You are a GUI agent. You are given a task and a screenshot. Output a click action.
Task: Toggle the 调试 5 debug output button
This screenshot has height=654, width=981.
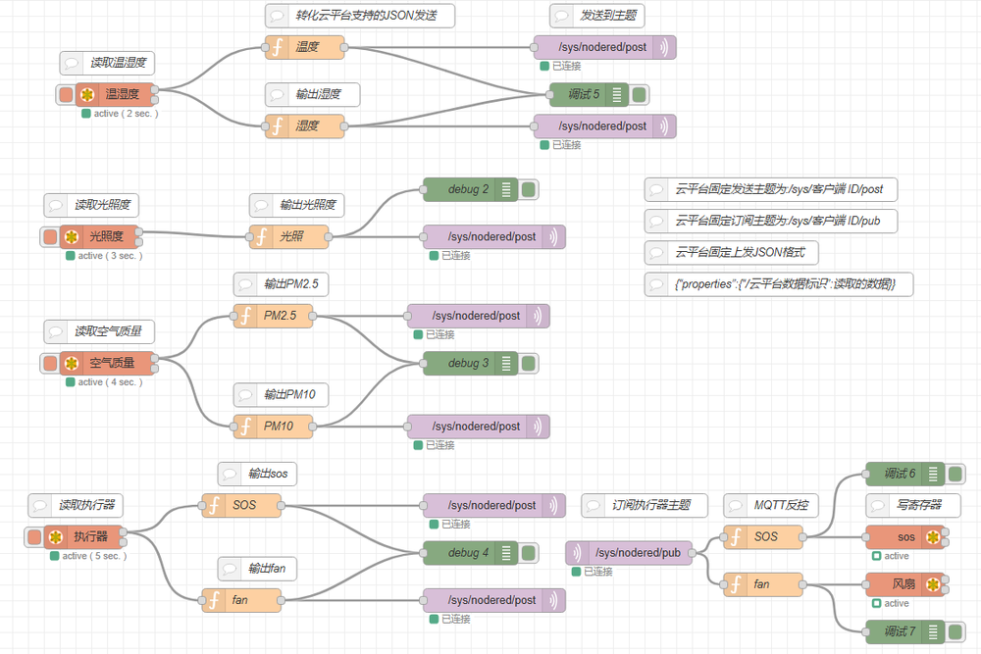tap(640, 95)
